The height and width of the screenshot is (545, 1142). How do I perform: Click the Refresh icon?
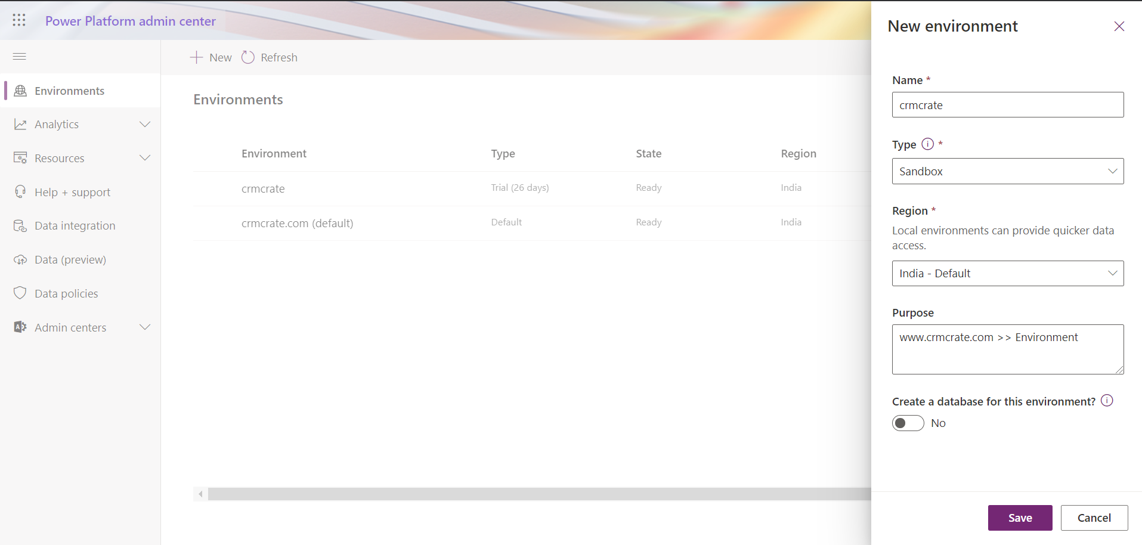tap(248, 57)
